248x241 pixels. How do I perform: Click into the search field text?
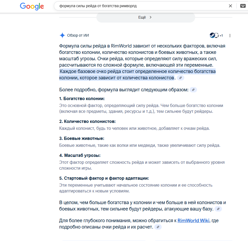click(98, 6)
